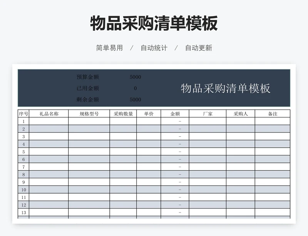This screenshot has width=308, height=236.
Task: Click row number 4 cell
Action: click(x=23, y=144)
